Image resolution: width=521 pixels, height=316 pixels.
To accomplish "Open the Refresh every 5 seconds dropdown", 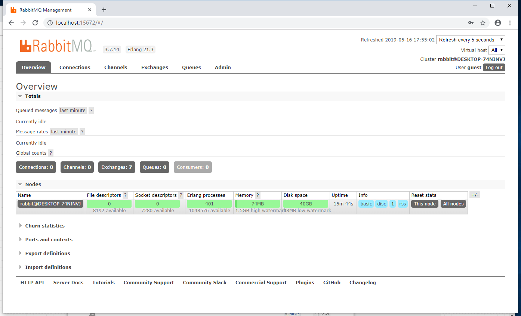I will coord(471,40).
